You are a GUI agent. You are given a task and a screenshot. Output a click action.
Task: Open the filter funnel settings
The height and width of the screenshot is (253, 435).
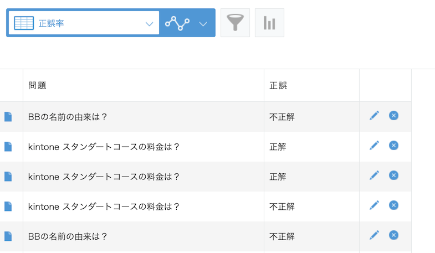(235, 23)
